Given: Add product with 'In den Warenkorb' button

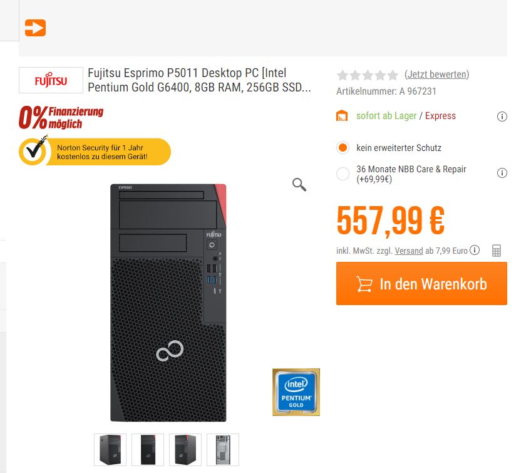Looking at the screenshot, I should tap(421, 284).
